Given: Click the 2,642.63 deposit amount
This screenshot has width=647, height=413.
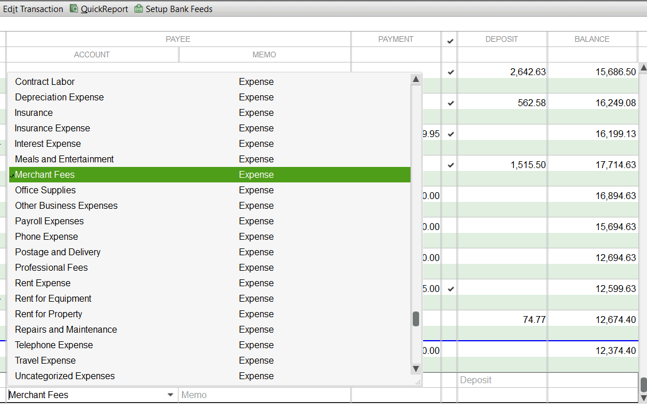Looking at the screenshot, I should (528, 72).
